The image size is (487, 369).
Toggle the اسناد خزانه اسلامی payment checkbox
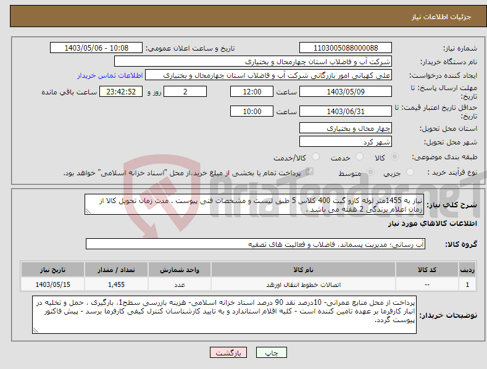tap(309, 172)
